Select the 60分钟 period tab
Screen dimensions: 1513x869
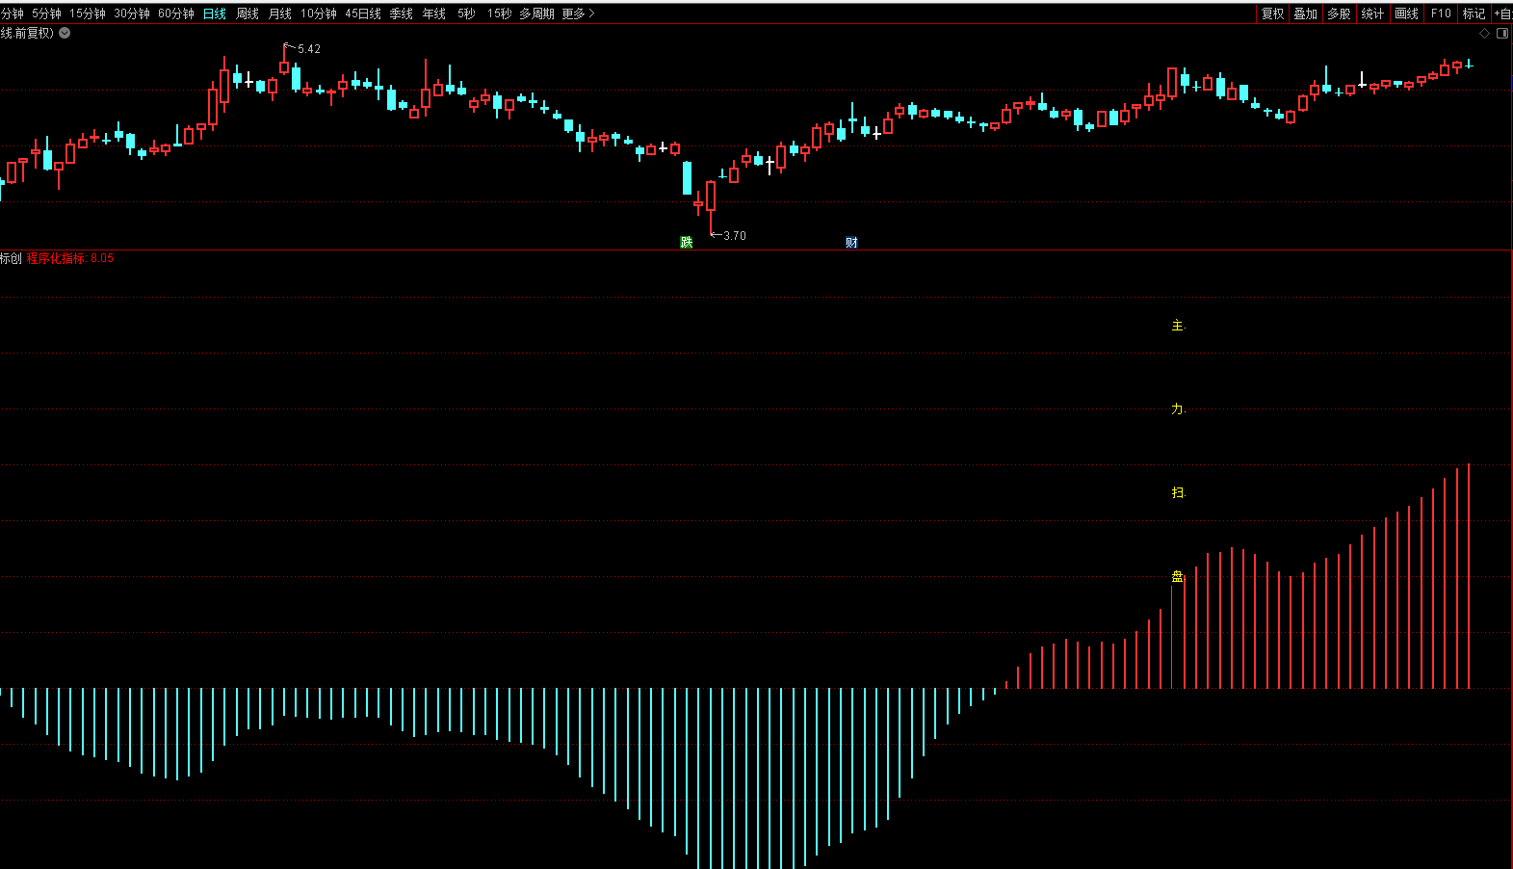coord(176,13)
